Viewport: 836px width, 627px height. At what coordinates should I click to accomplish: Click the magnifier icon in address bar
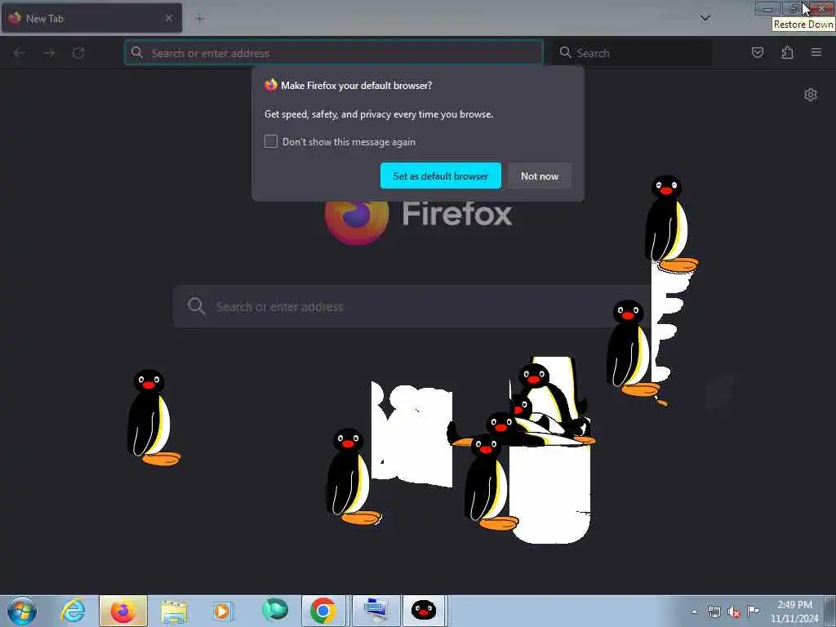137,52
